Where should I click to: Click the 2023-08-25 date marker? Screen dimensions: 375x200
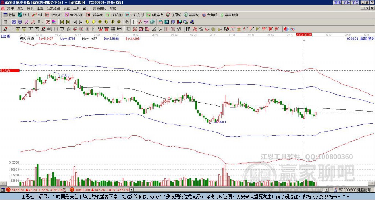click(304, 35)
